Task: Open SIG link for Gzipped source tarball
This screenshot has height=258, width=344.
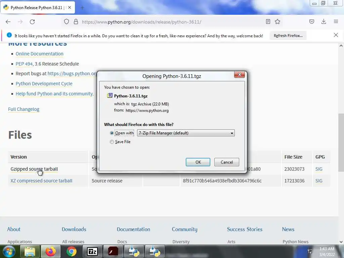Action: pos(319,169)
